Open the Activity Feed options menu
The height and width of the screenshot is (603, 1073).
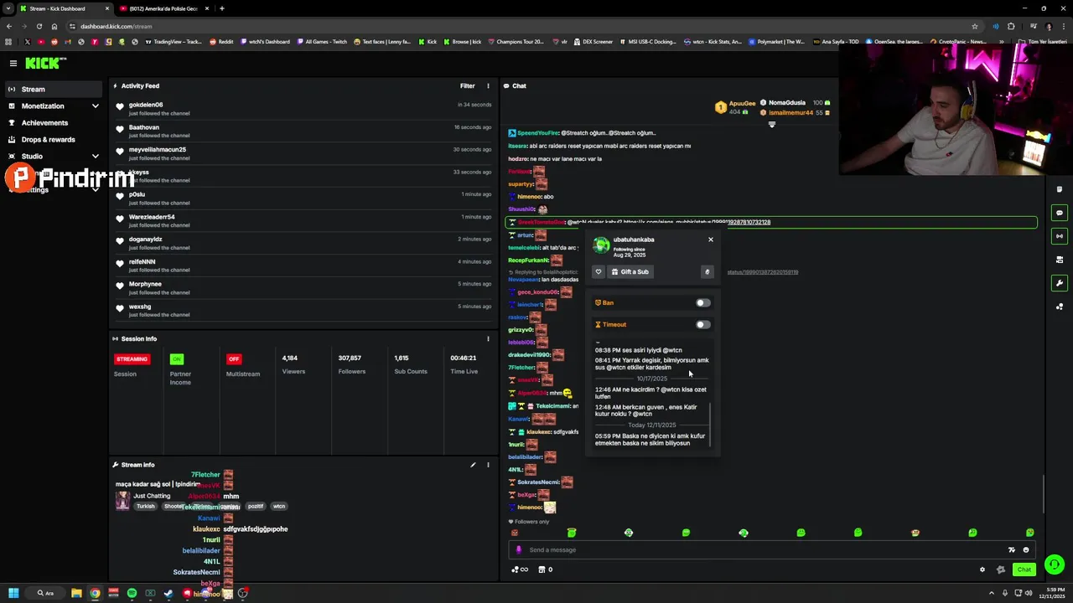(x=489, y=85)
